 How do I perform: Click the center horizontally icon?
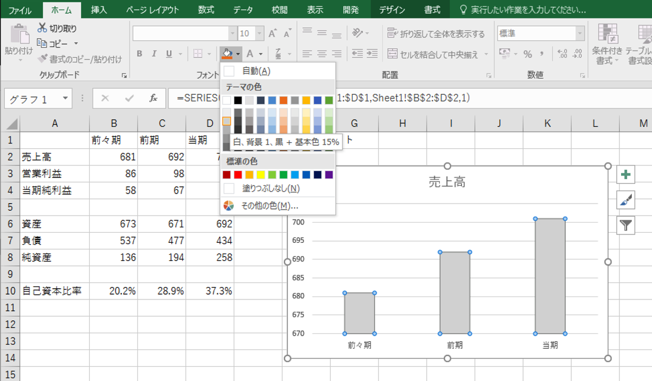[322, 54]
